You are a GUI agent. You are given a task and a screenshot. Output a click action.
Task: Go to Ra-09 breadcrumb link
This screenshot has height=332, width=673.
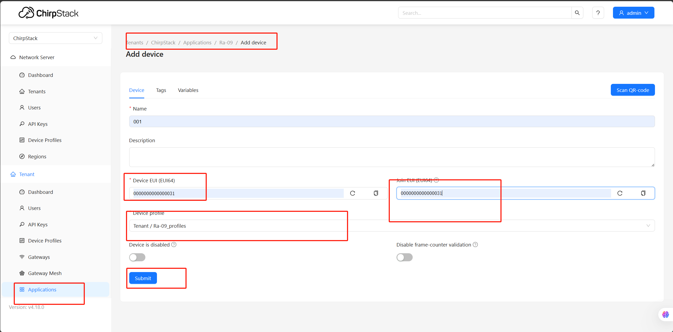(x=226, y=42)
